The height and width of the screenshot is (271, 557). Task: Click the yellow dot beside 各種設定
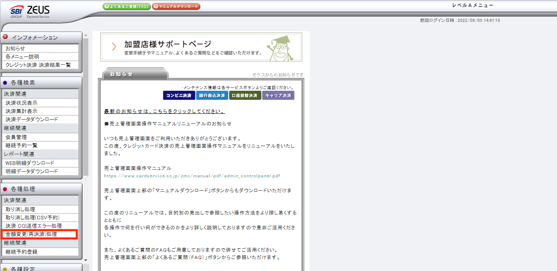5,269
